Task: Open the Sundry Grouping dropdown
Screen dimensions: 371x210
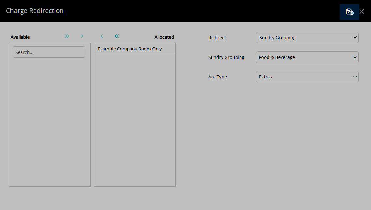Action: (307, 57)
